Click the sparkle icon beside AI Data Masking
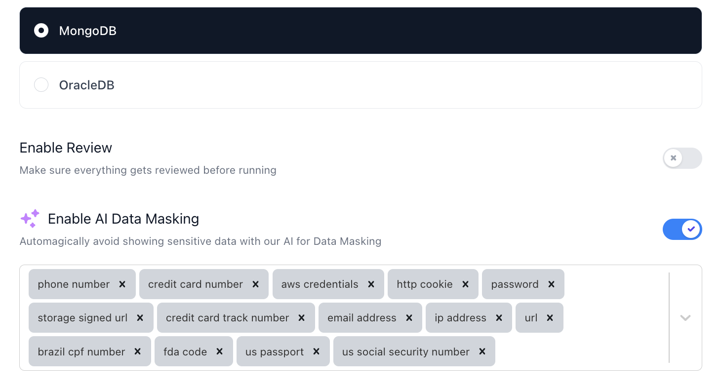 (30, 219)
